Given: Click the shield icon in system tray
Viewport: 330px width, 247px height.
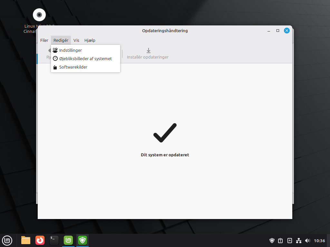Looking at the screenshot, I should (x=272, y=241).
